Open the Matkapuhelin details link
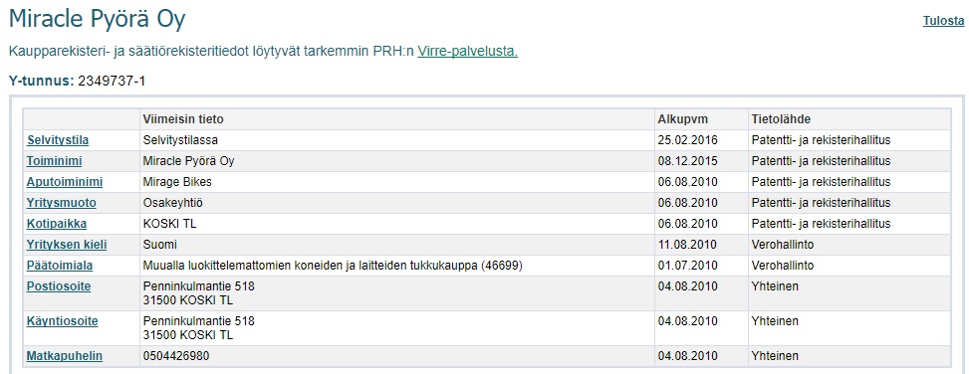The width and height of the screenshot is (969, 374). (65, 356)
